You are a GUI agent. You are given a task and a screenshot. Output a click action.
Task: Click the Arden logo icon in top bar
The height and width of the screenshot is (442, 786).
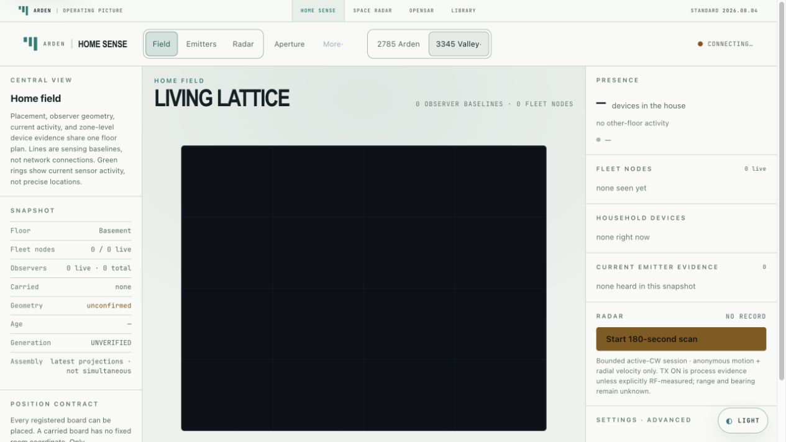pyautogui.click(x=23, y=11)
